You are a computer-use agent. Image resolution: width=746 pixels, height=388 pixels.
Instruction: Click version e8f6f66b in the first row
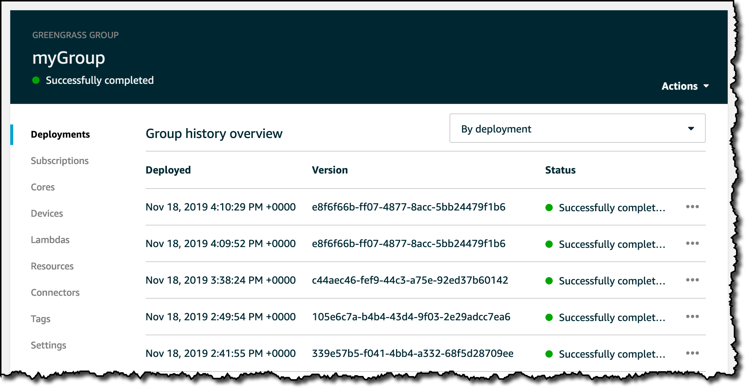(x=409, y=207)
